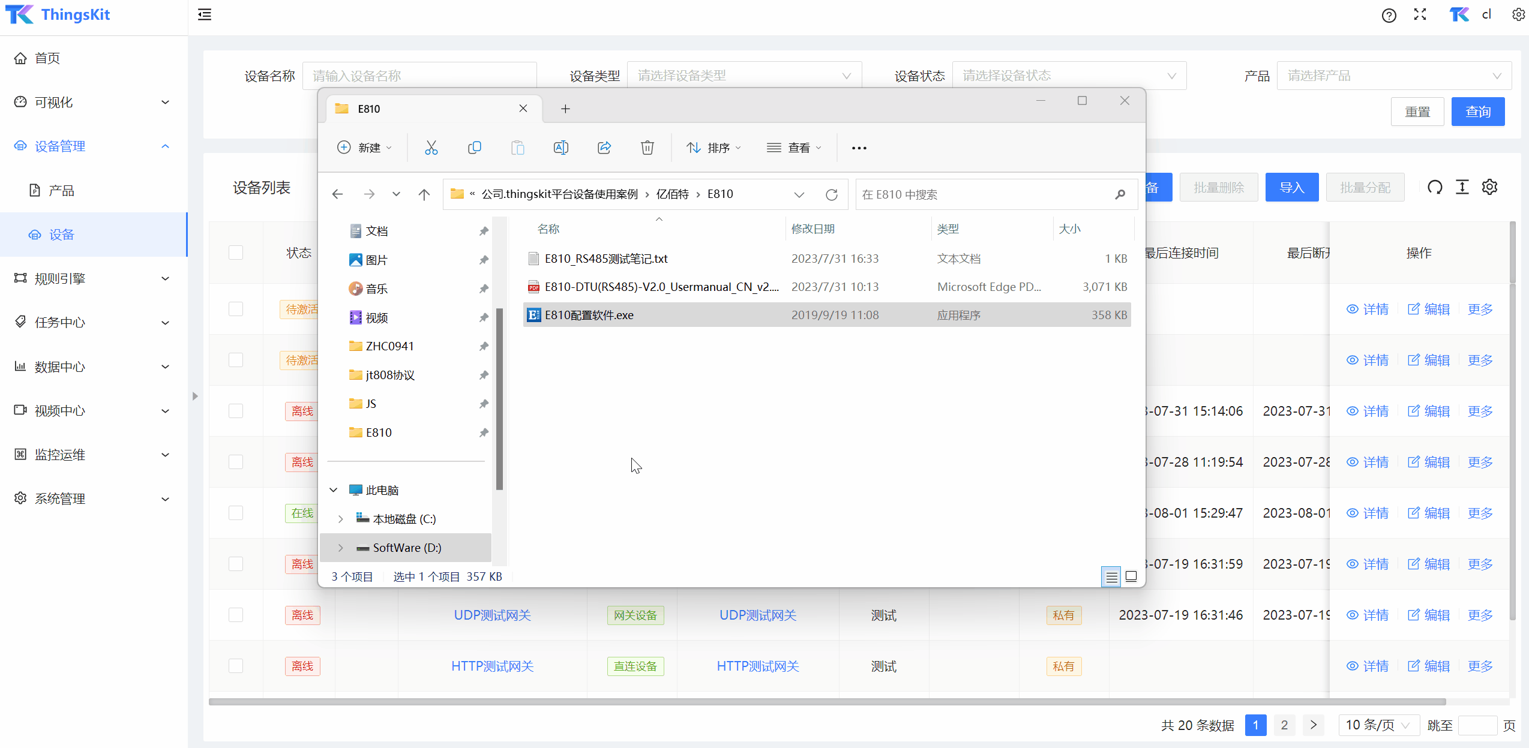Viewport: 1529px width, 748px height.
Task: Unpin the 文档 quick access item
Action: pyautogui.click(x=484, y=231)
